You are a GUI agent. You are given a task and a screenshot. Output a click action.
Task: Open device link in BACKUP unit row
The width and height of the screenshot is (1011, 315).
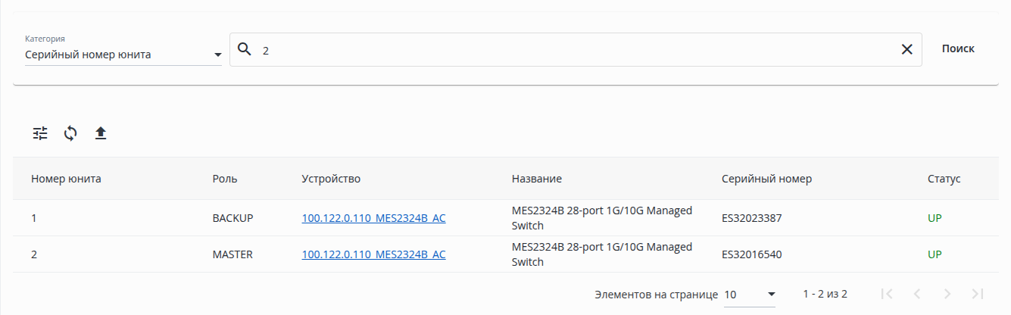(373, 218)
